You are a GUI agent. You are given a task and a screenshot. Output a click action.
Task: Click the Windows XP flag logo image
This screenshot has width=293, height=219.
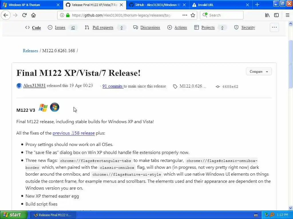point(43,108)
